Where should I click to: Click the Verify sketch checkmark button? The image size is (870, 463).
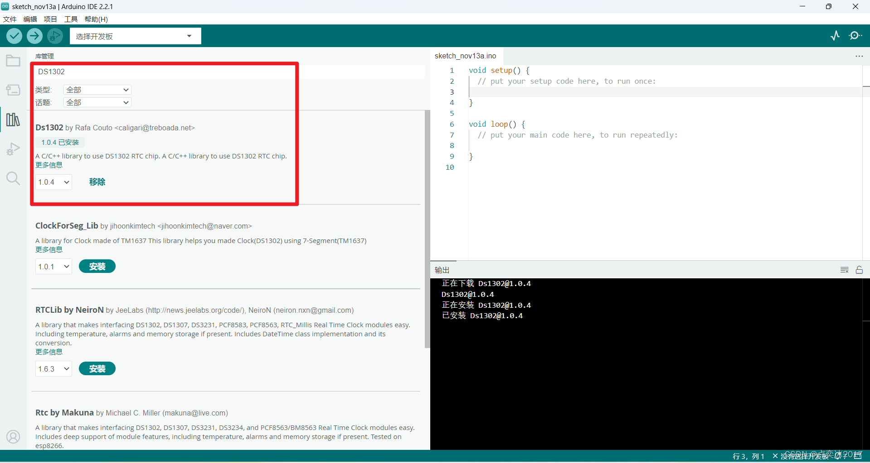(15, 36)
